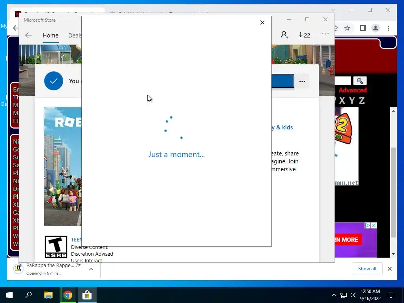Open the Downloads queue showing 22

[x=304, y=35]
